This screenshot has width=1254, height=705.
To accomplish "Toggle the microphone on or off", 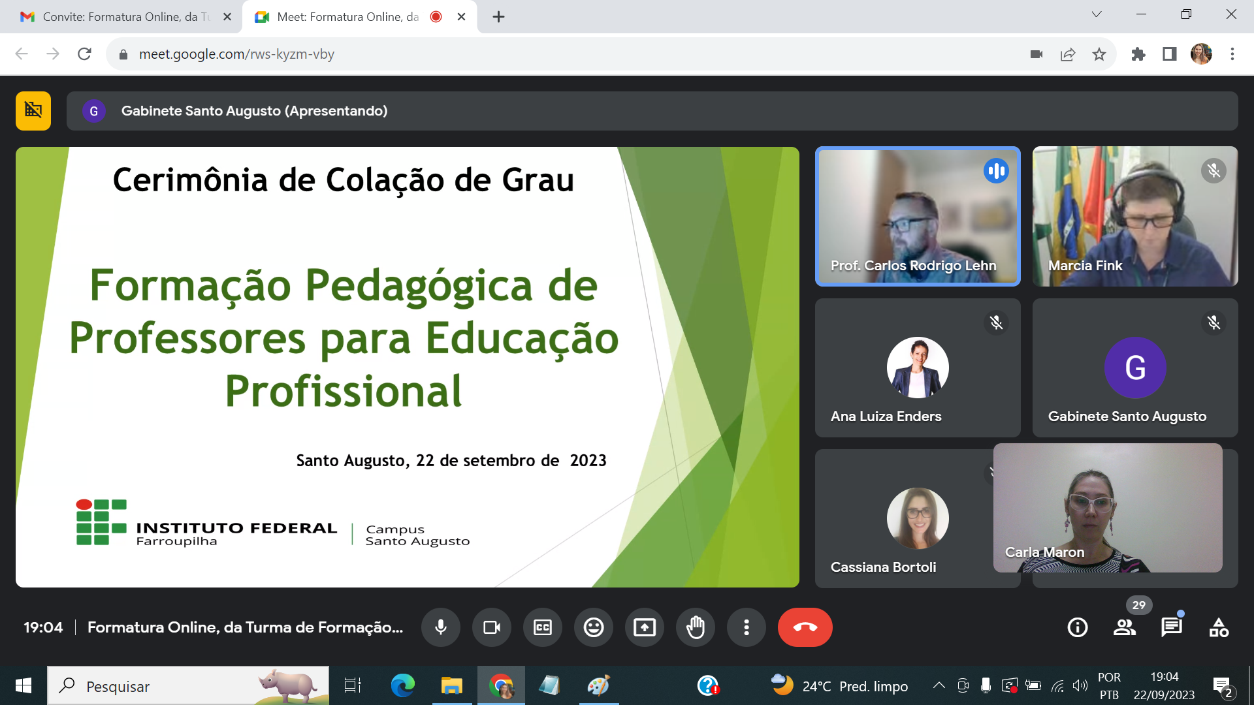I will (x=441, y=627).
